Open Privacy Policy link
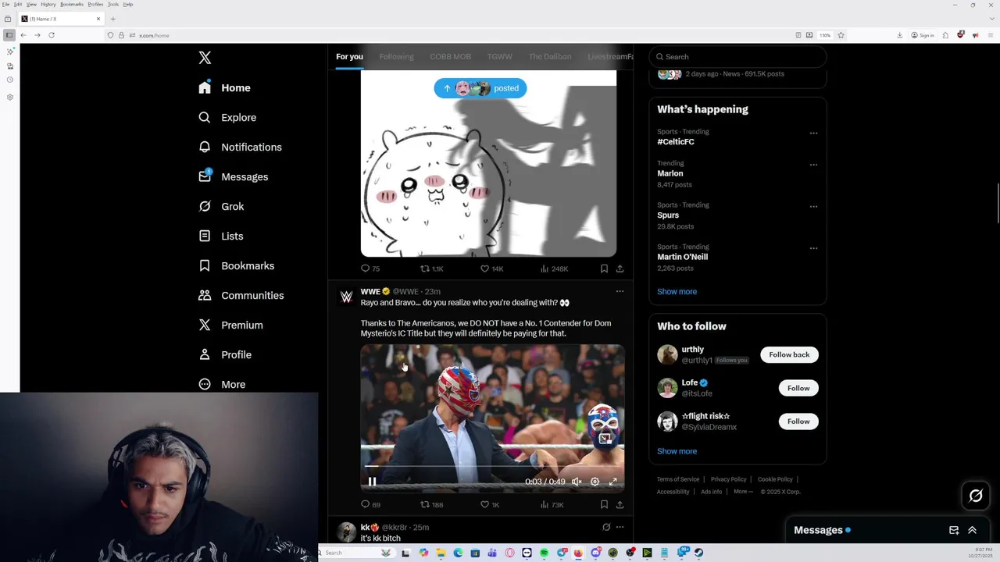Viewport: 1000px width, 562px height. coord(728,479)
